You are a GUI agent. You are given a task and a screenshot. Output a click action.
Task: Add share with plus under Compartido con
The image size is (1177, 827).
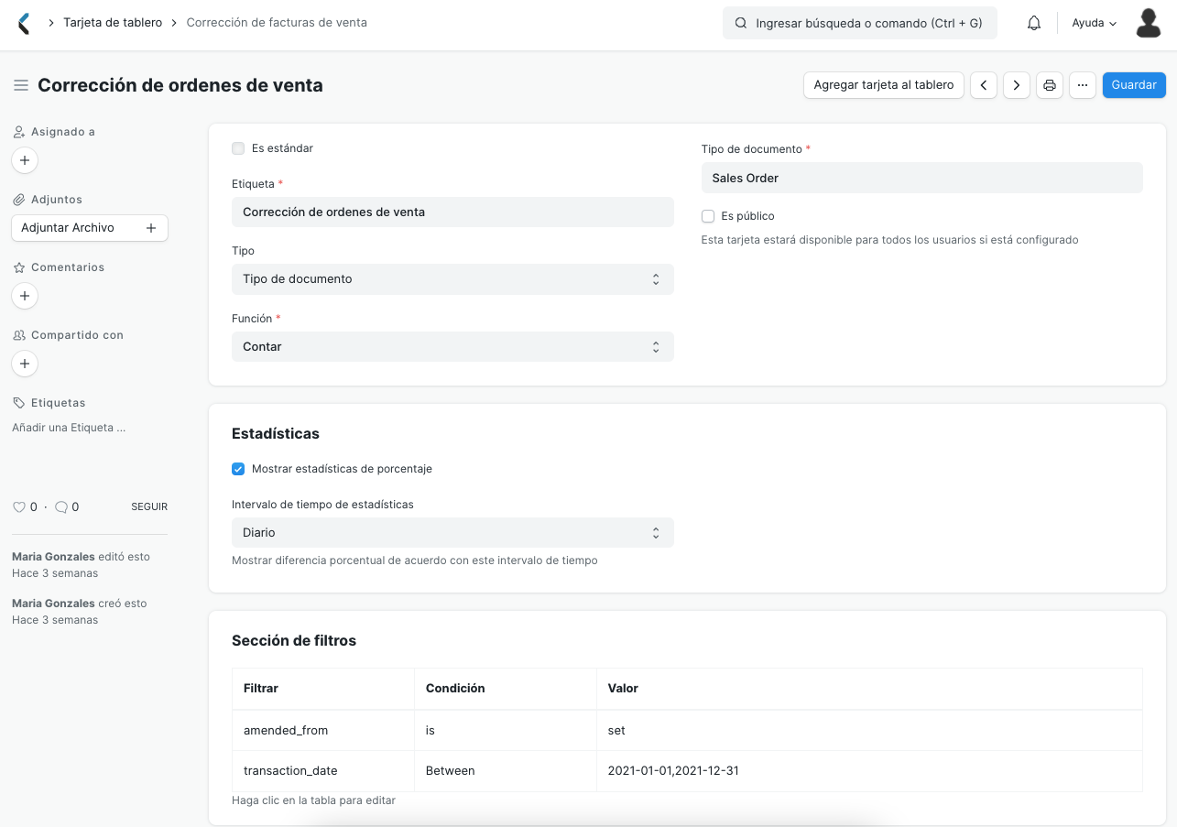point(25,364)
